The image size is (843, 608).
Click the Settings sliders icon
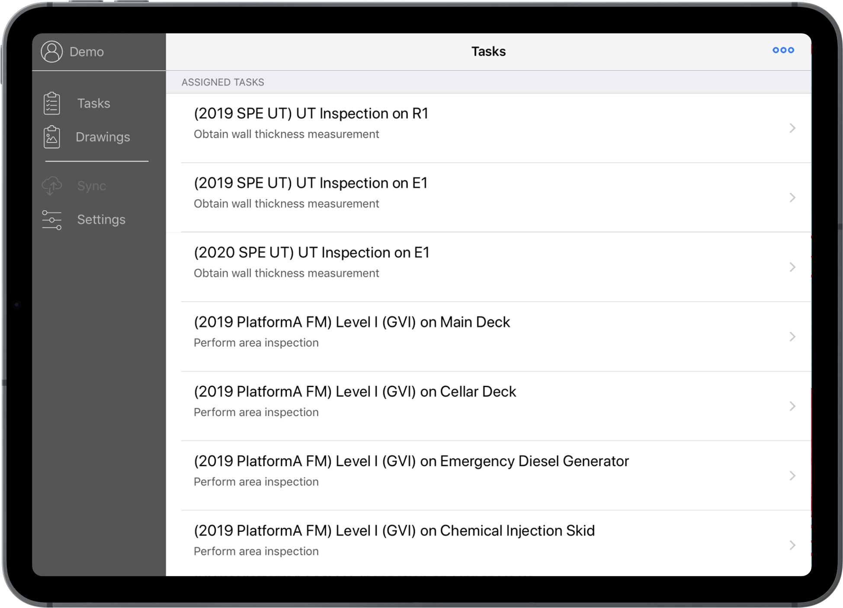[52, 220]
